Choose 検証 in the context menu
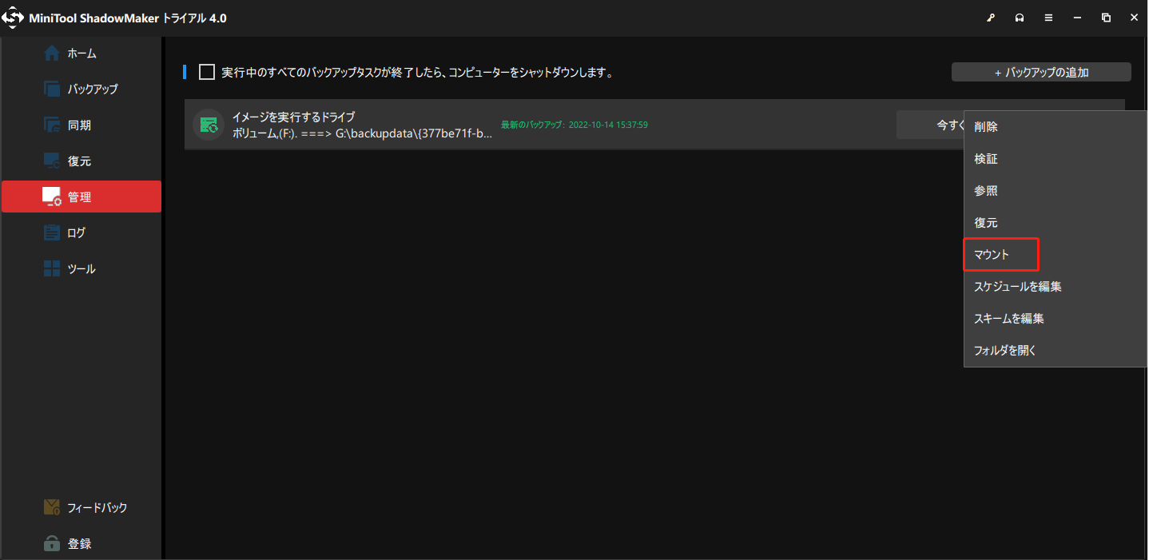 click(986, 158)
